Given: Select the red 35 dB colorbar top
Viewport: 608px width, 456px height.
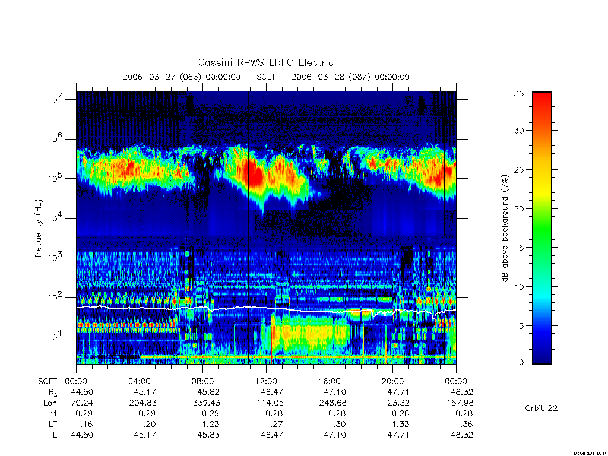Looking at the screenshot, I should [541, 95].
